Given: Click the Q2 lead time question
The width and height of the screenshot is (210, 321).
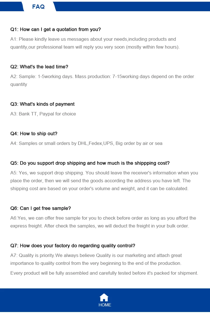Looking at the screenshot, I should coord(39,67).
